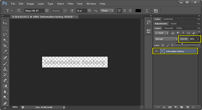Screen dimensions: 202x110
Task: Toggle filter for adjustment layers
Action: (x=178, y=33)
